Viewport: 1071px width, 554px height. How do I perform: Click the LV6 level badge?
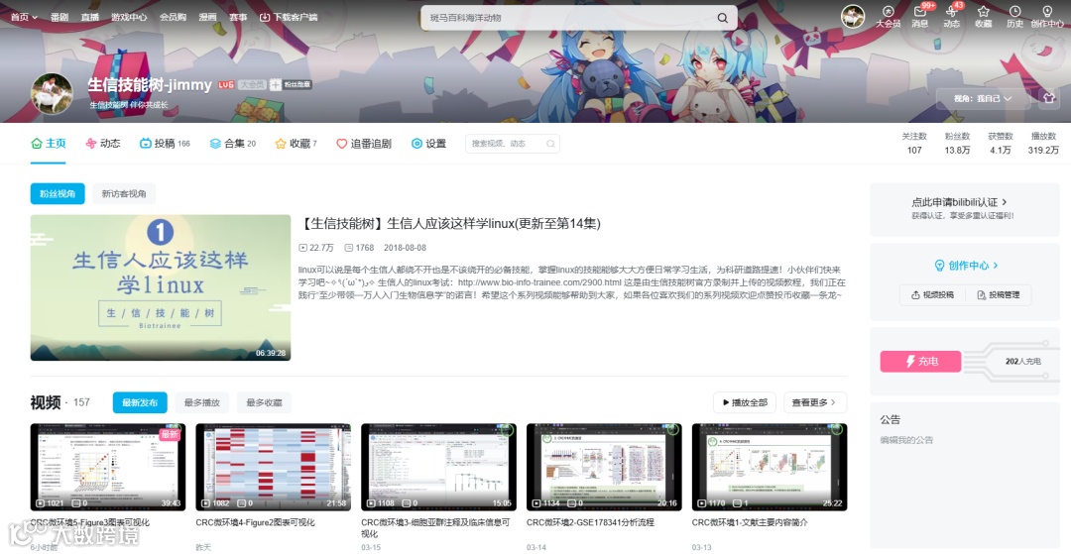click(226, 84)
